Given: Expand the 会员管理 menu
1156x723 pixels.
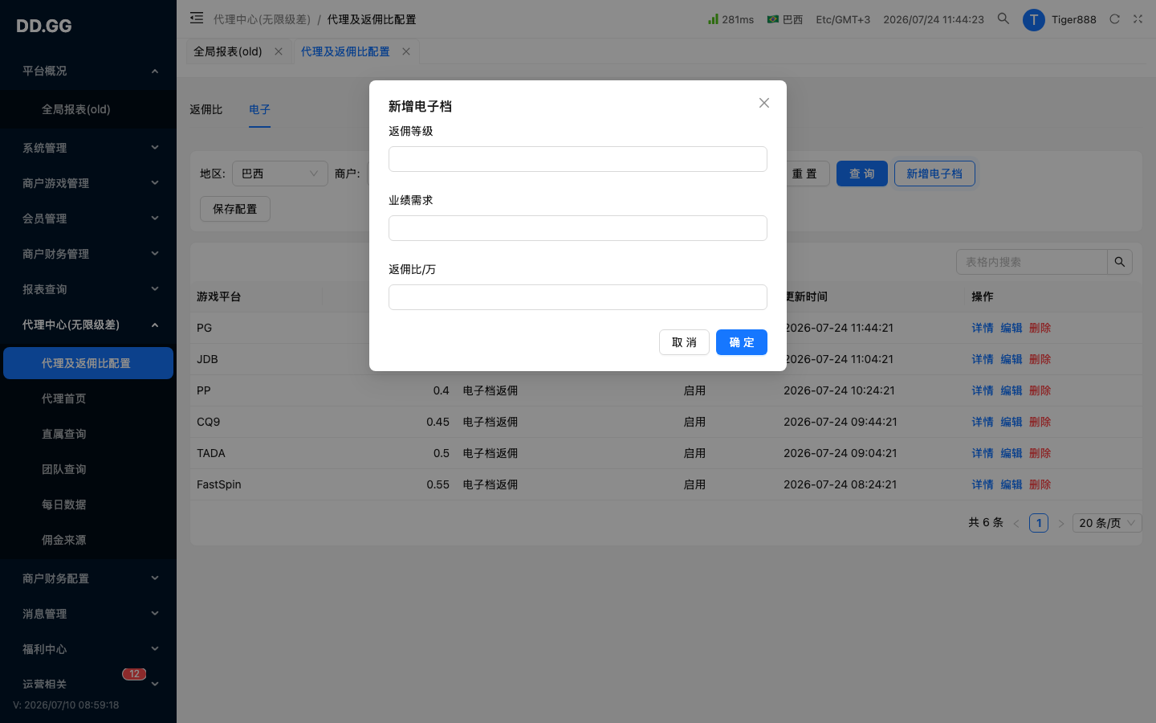Looking at the screenshot, I should pos(88,219).
